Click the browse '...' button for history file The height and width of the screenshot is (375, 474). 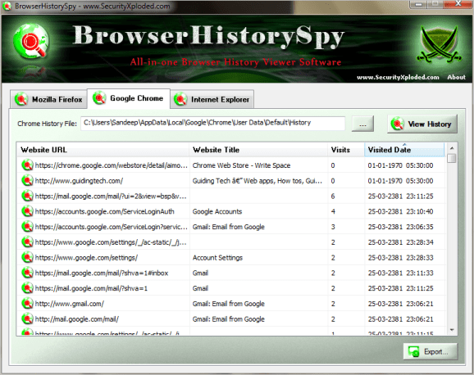(362, 124)
